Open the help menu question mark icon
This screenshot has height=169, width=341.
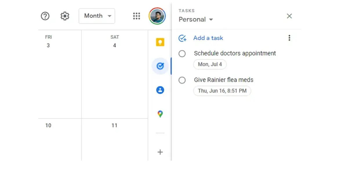(x=45, y=16)
